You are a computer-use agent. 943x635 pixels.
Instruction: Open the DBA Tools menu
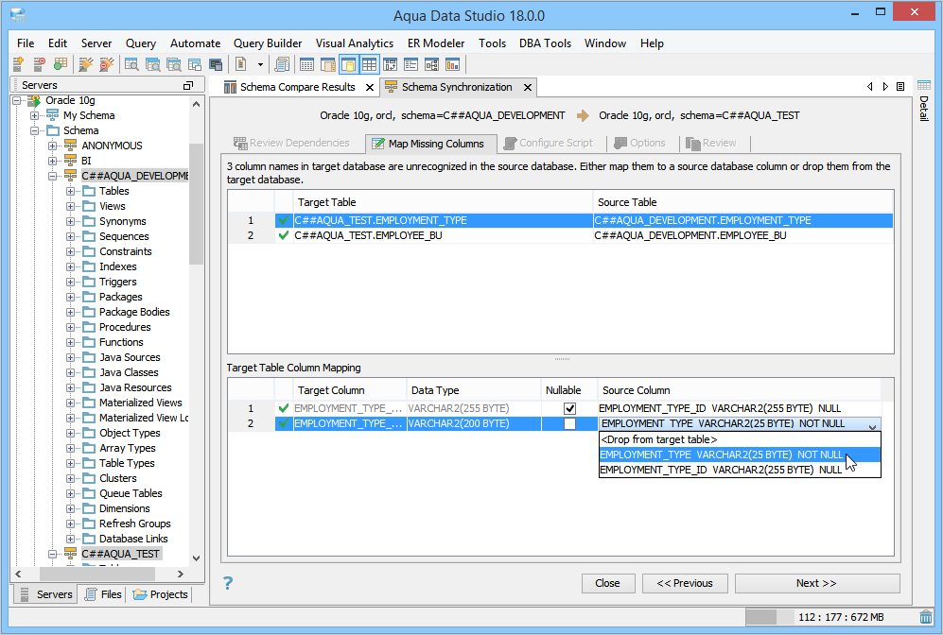click(545, 43)
